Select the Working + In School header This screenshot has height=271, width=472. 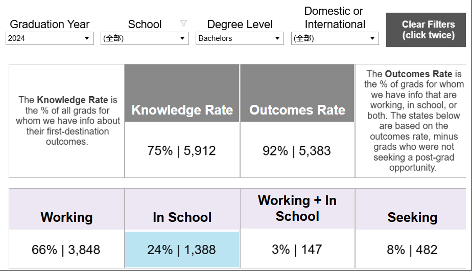297,209
